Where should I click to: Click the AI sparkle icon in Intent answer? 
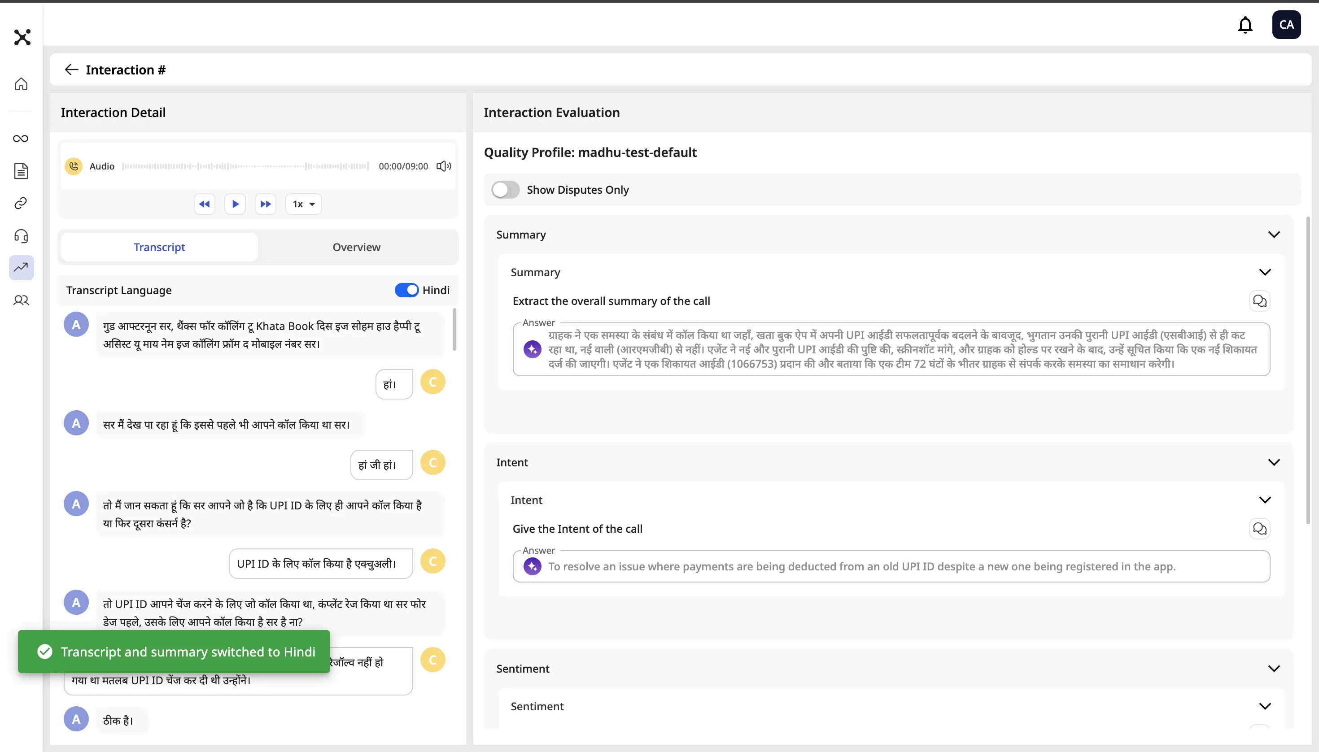coord(532,567)
